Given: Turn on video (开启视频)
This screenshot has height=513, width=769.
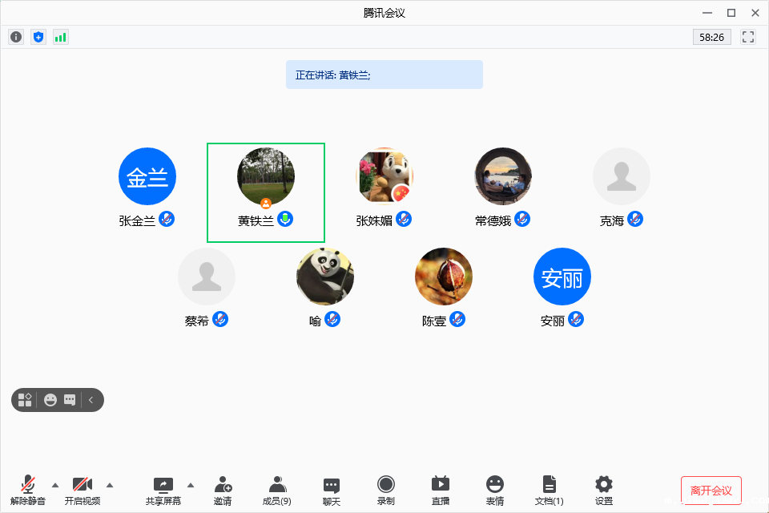Looking at the screenshot, I should pos(83,490).
